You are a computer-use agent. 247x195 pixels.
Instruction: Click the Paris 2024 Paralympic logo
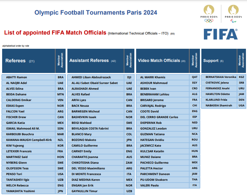(x=233, y=14)
